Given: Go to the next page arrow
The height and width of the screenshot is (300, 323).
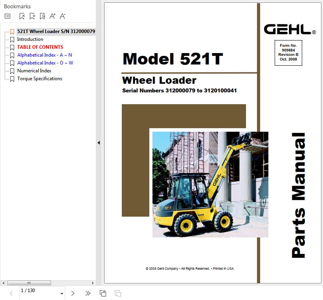Looking at the screenshot, I should tap(73, 293).
